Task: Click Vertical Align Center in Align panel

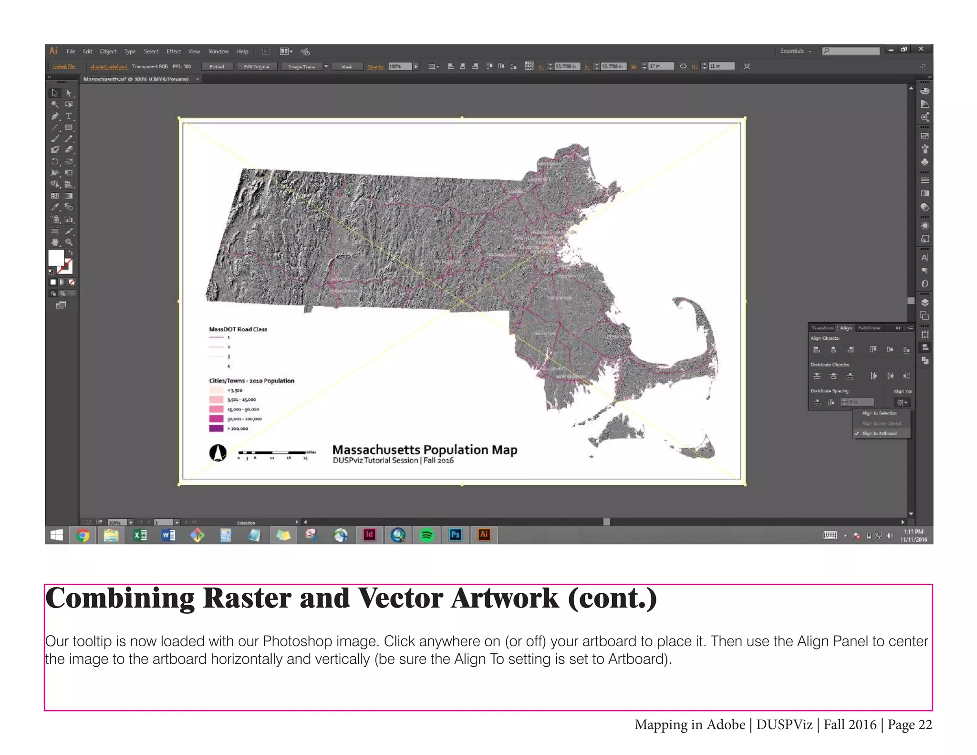Action: point(890,350)
